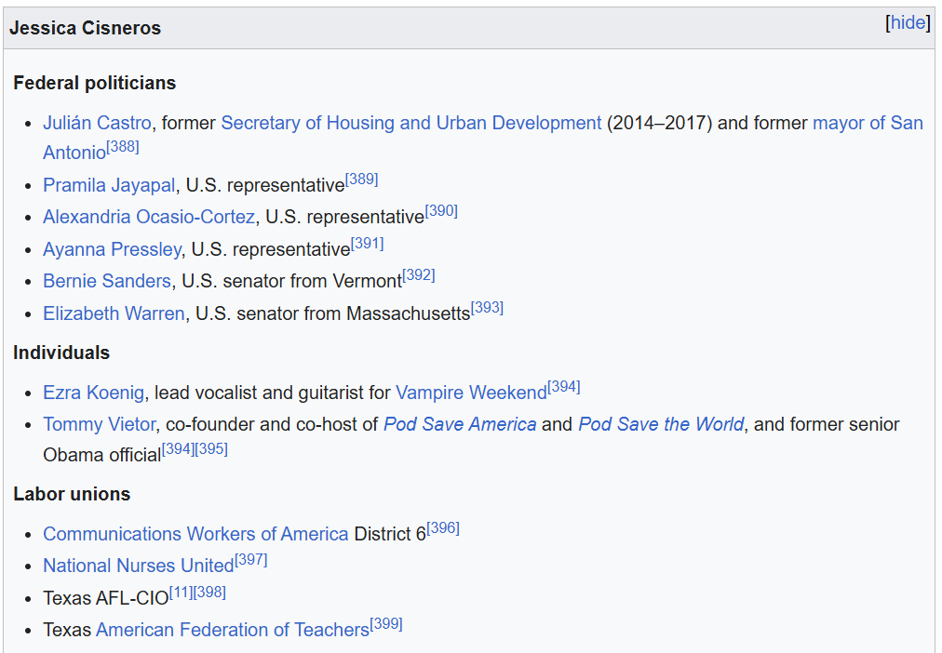Open the Julián Castro article link
The width and height of the screenshot is (942, 653).
click(x=97, y=123)
